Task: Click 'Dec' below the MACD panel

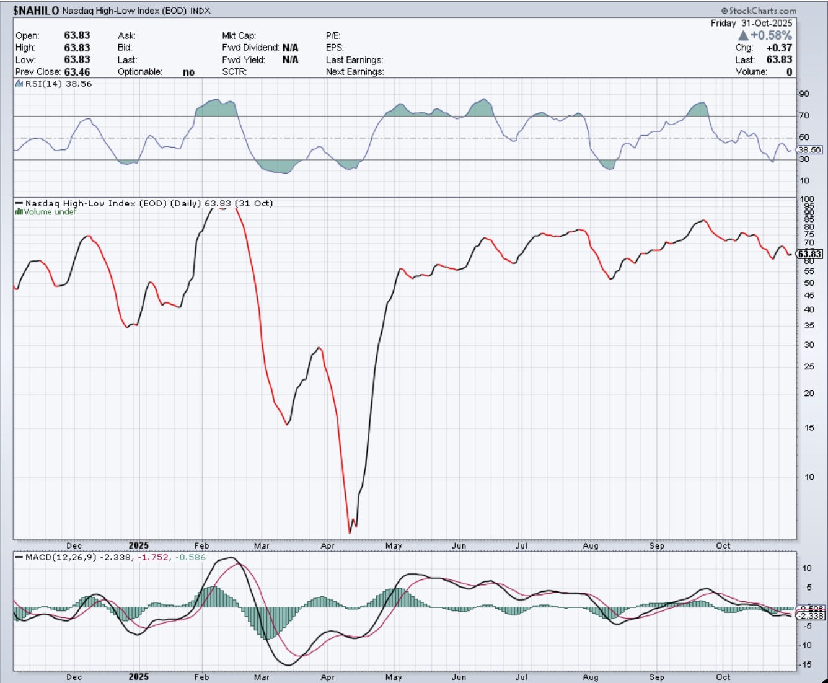Action: pyautogui.click(x=74, y=677)
